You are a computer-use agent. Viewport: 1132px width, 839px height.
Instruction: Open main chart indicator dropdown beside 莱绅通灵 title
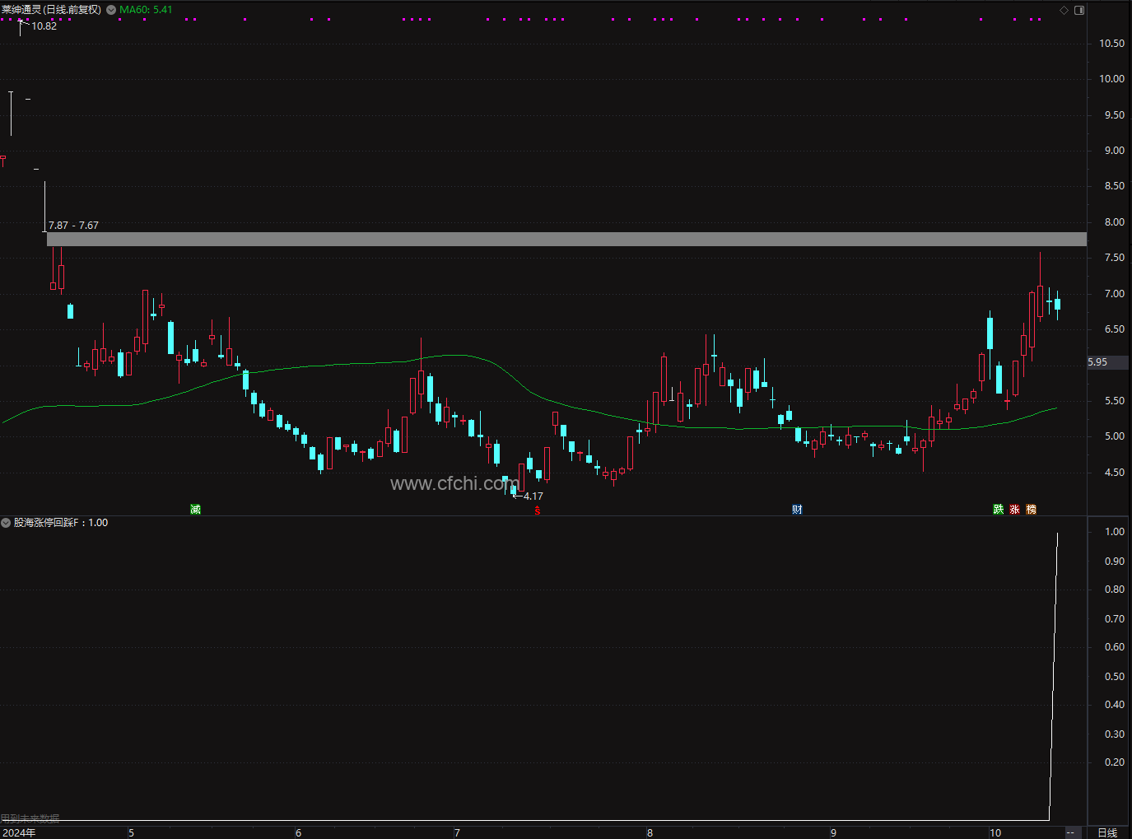coord(111,10)
